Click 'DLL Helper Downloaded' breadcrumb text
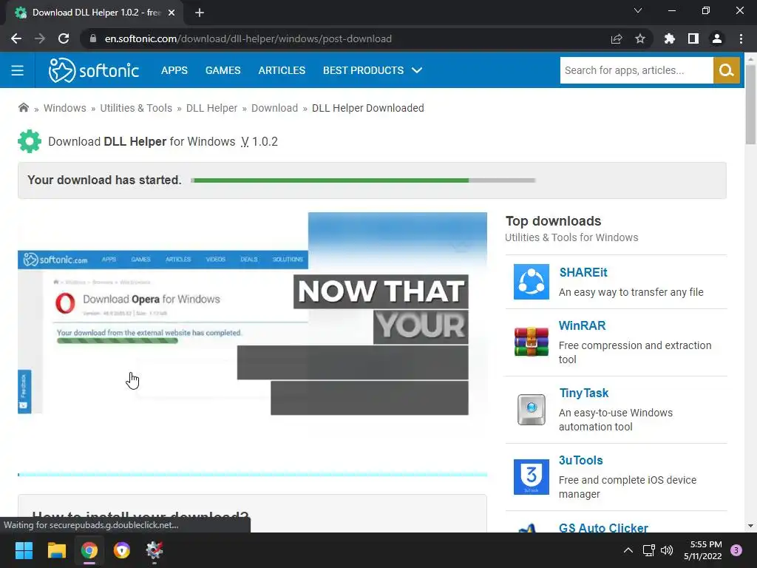757x568 pixels. tap(368, 108)
